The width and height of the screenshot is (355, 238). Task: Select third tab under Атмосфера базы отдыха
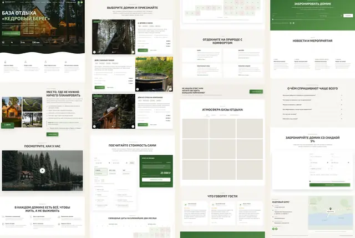tap(223, 115)
